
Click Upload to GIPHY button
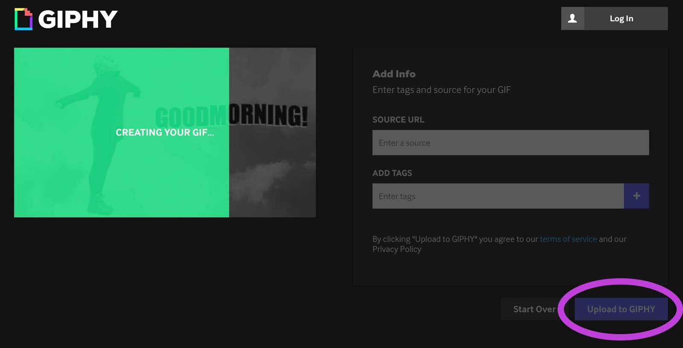click(x=621, y=309)
